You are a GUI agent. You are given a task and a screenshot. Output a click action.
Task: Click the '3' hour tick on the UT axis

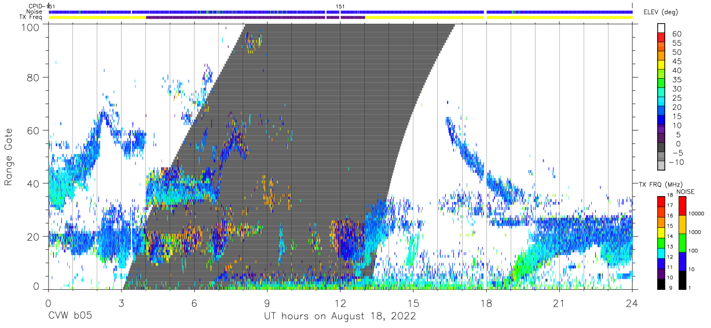pyautogui.click(x=121, y=303)
